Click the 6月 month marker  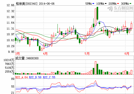[127, 54]
